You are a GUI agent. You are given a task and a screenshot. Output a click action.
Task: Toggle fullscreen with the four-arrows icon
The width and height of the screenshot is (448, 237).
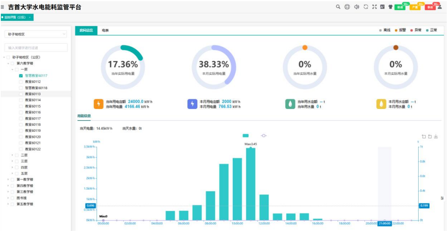tap(374, 7)
